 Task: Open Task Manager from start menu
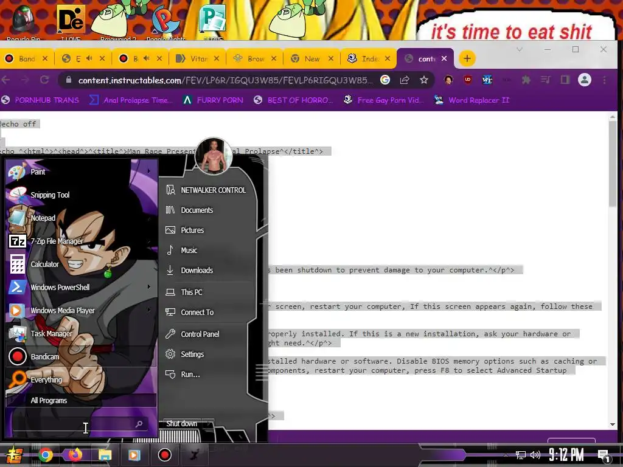click(x=81, y=333)
